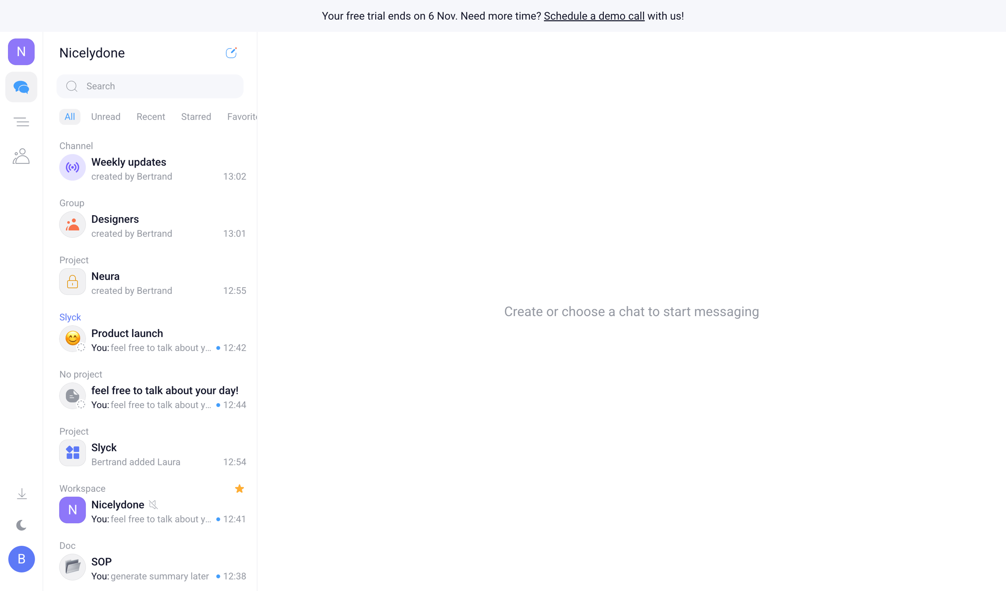This screenshot has height=591, width=1006.
Task: Click the search magnifier icon
Action: (72, 86)
